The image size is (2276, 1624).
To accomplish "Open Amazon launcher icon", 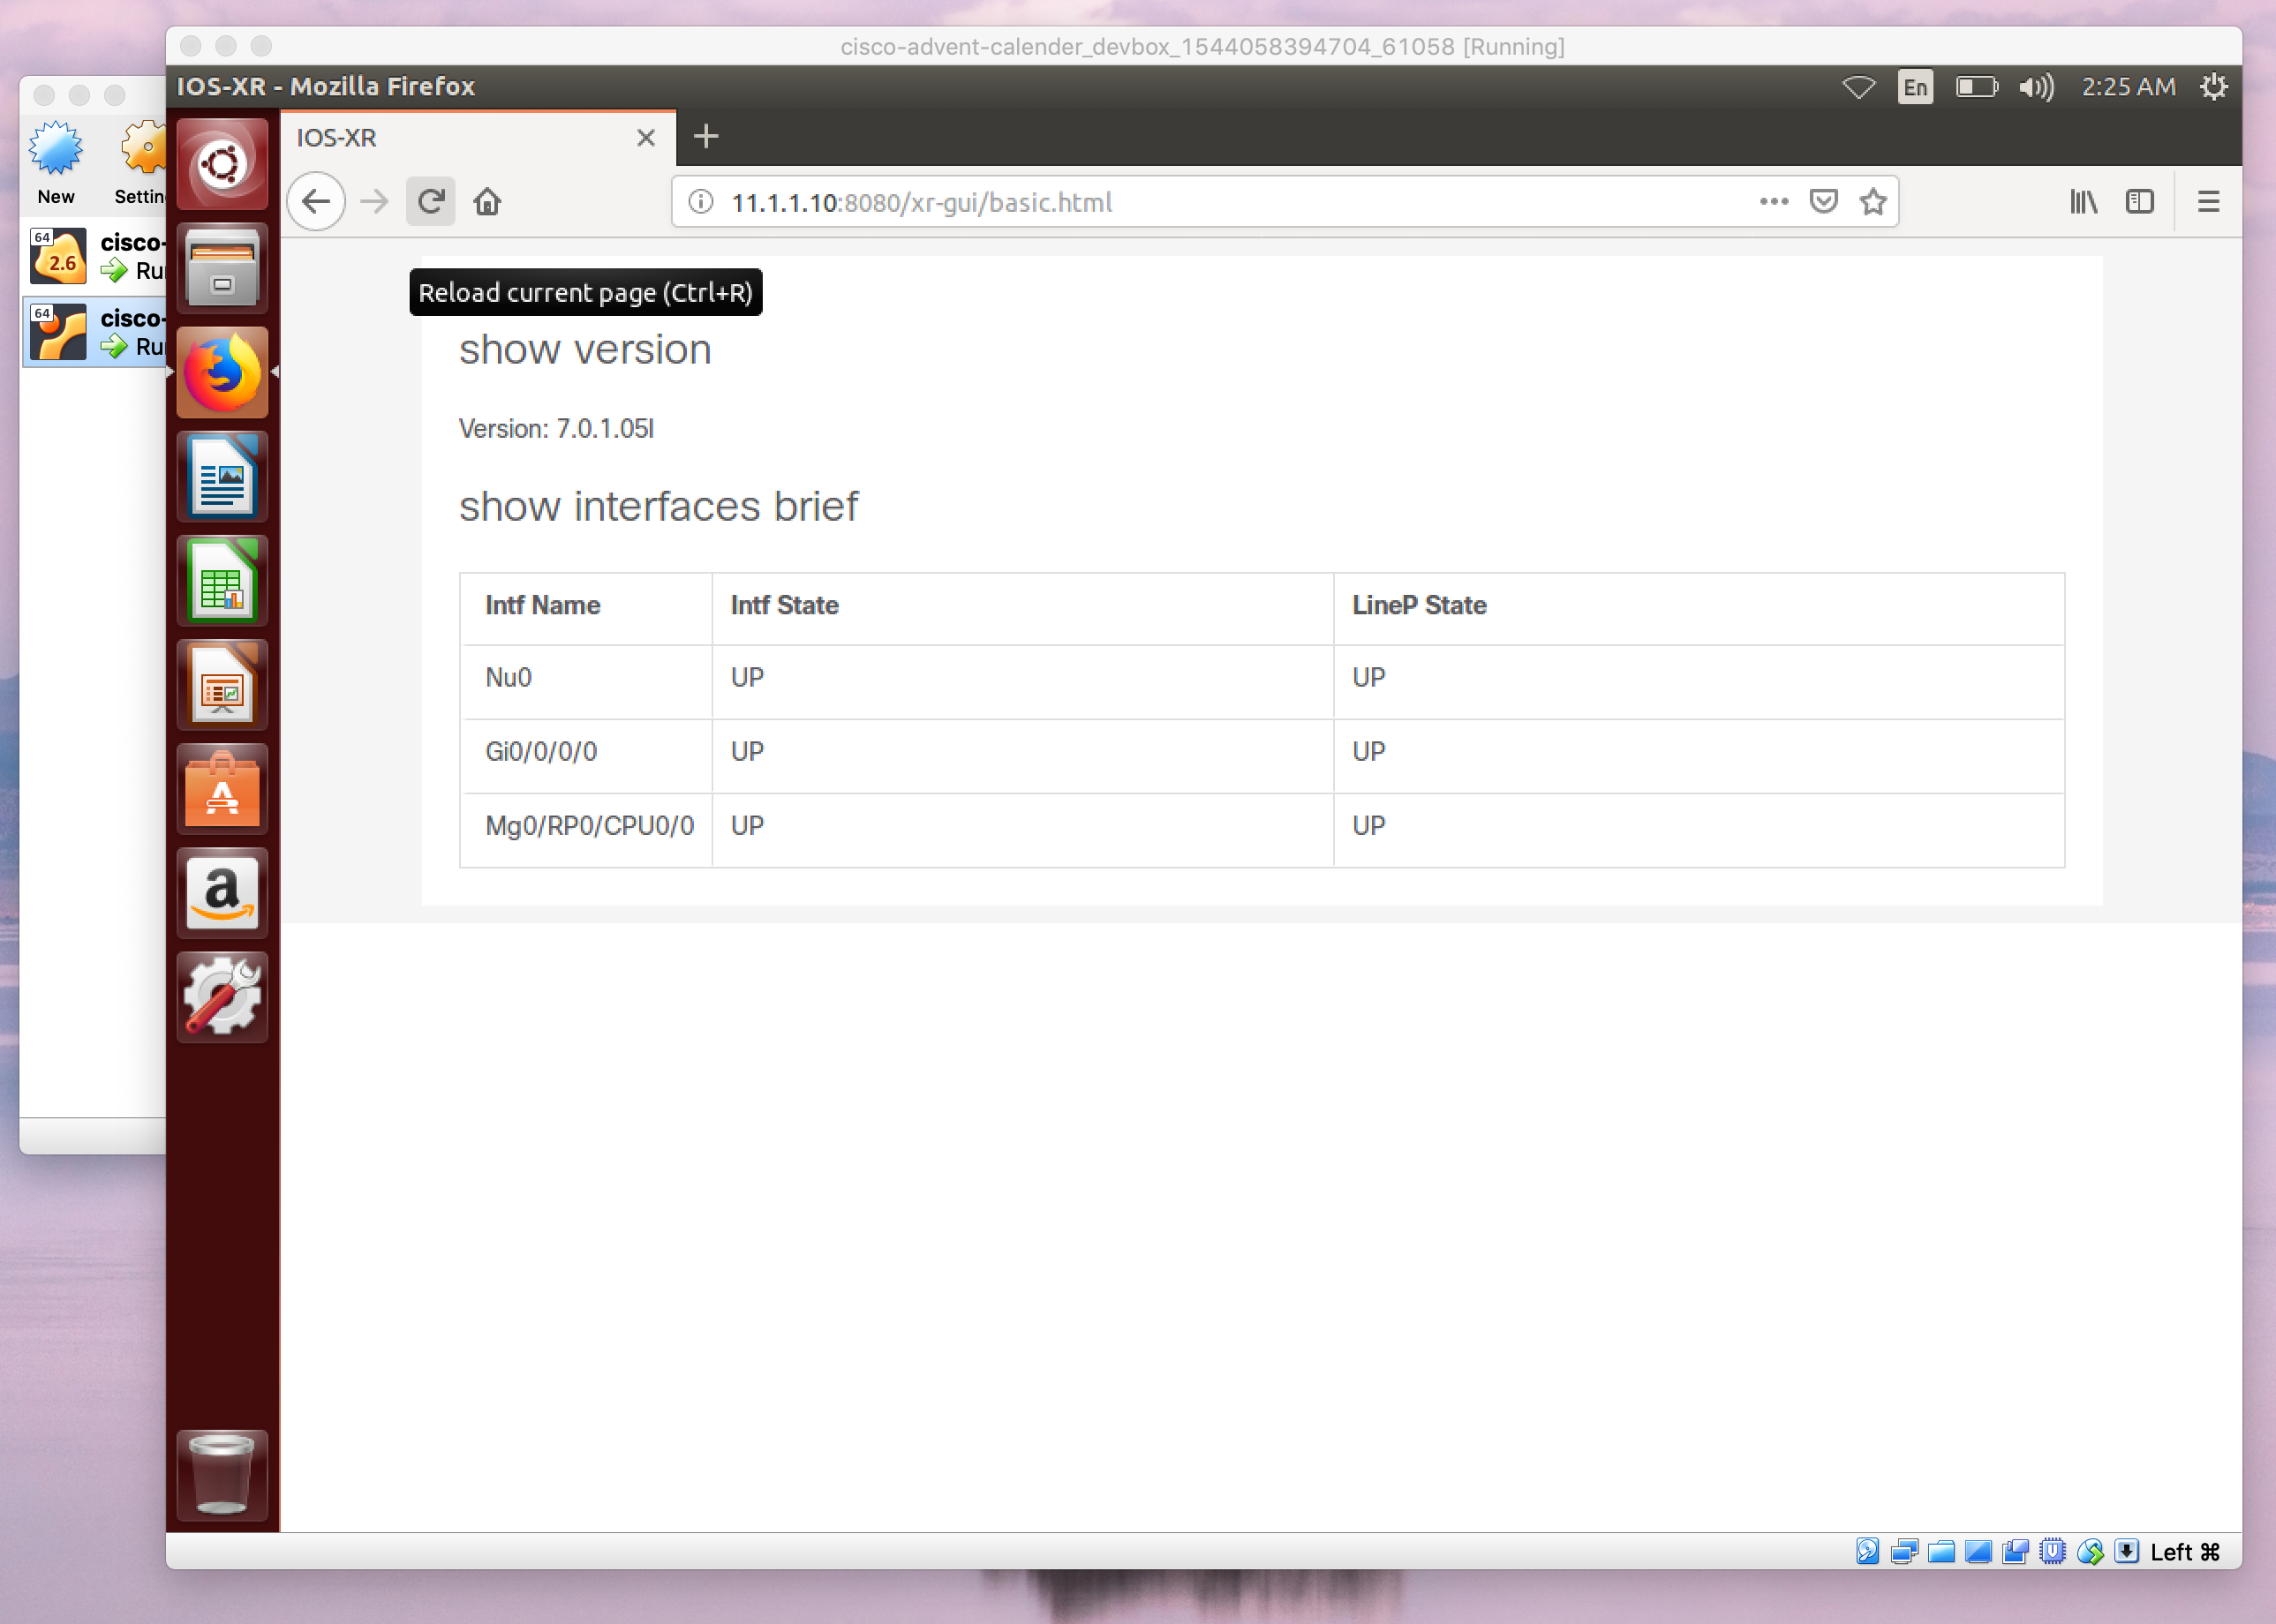I will tap(222, 893).
